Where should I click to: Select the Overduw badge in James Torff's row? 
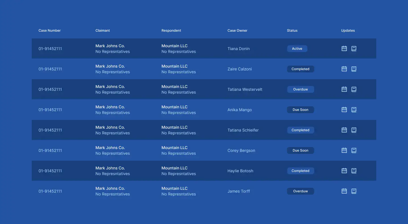[301, 191]
